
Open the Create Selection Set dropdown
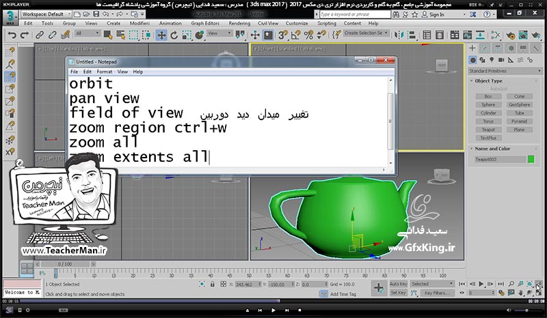pos(366,33)
